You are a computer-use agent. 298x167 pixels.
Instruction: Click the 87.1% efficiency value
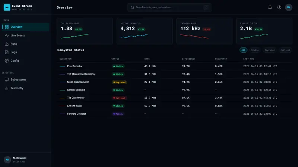(x=186, y=98)
